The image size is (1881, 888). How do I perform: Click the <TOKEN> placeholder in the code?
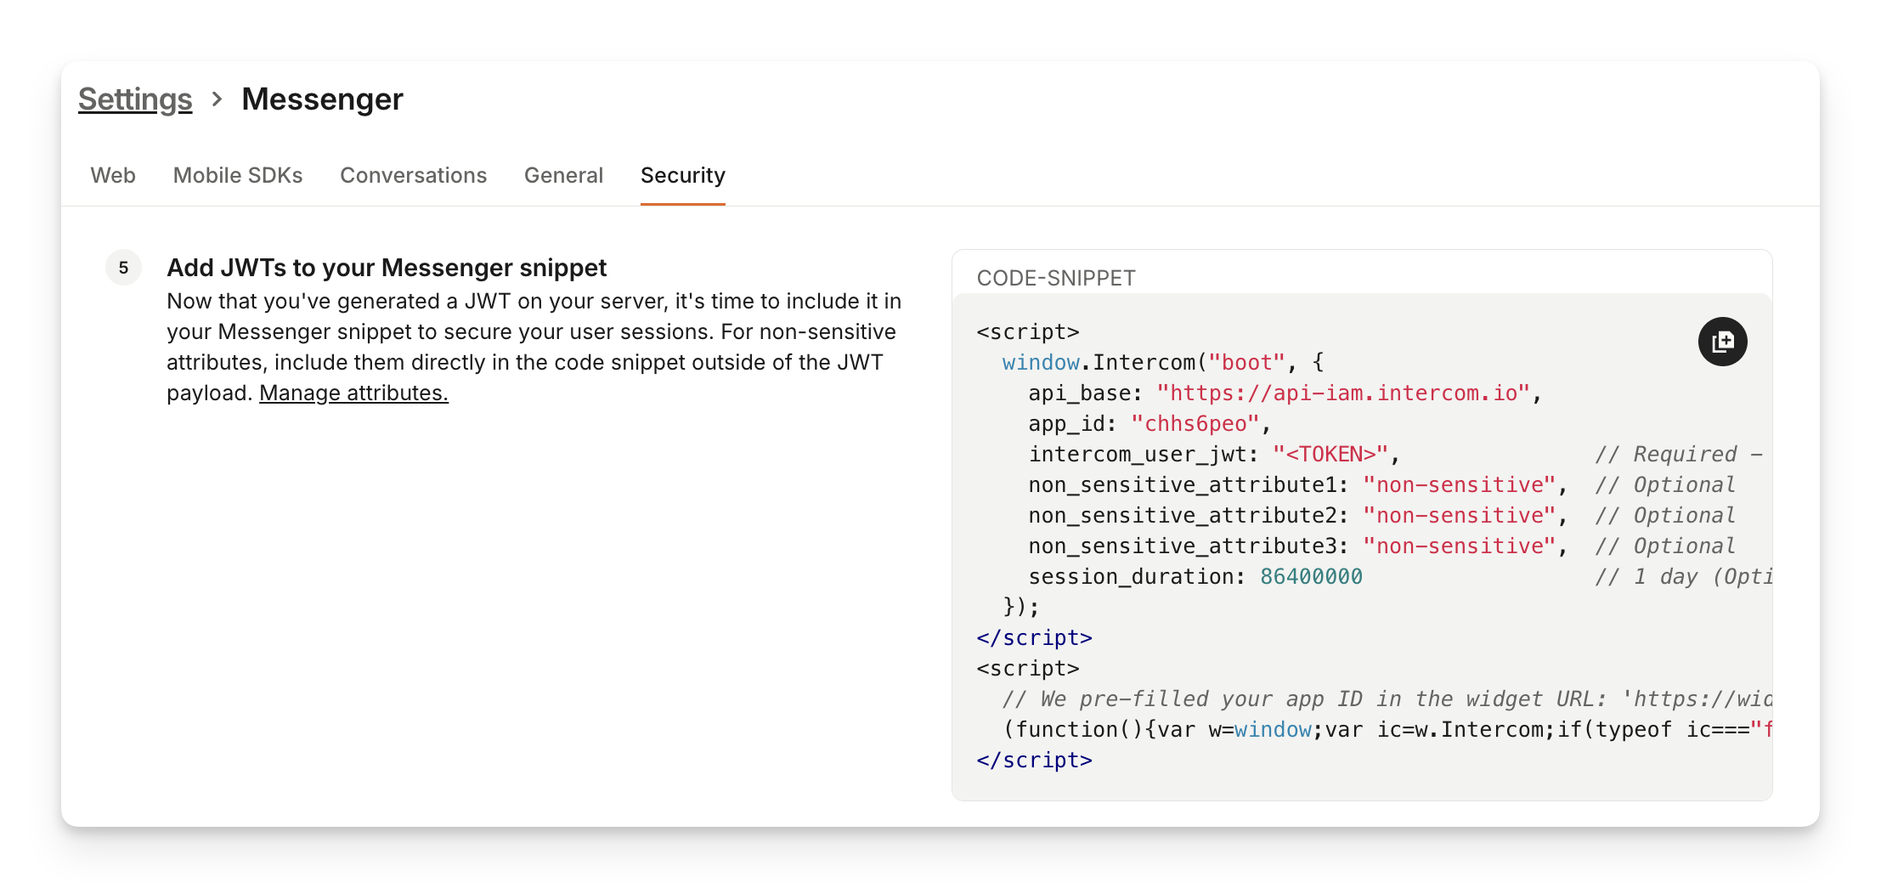point(1330,455)
